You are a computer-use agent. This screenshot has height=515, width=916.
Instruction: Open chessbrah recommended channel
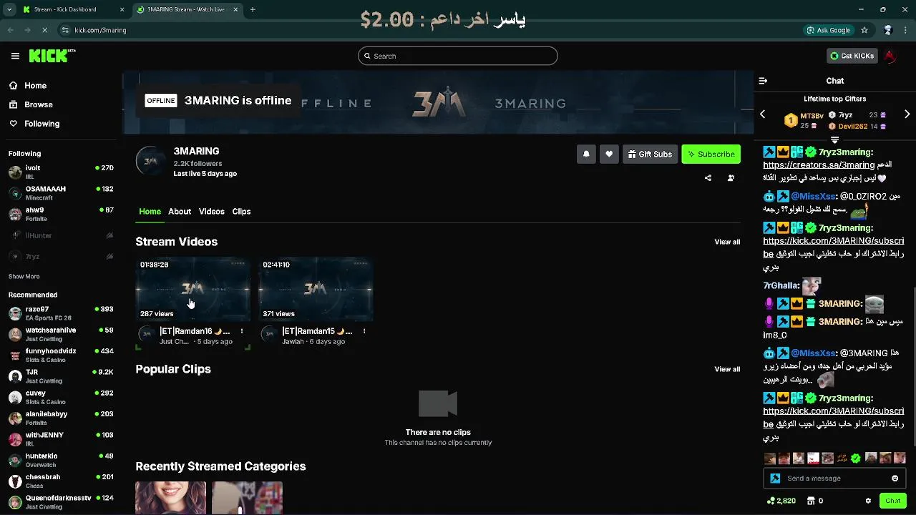point(61,481)
